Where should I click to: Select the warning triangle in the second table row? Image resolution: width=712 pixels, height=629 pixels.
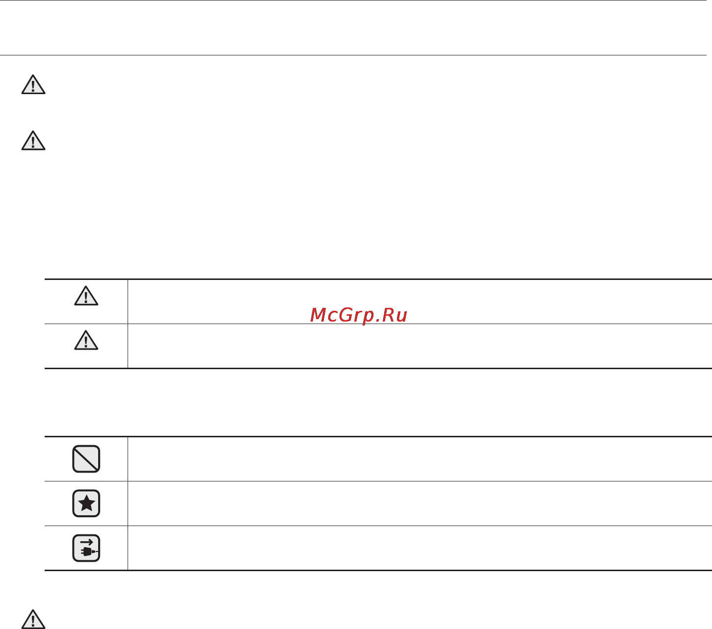(86, 341)
